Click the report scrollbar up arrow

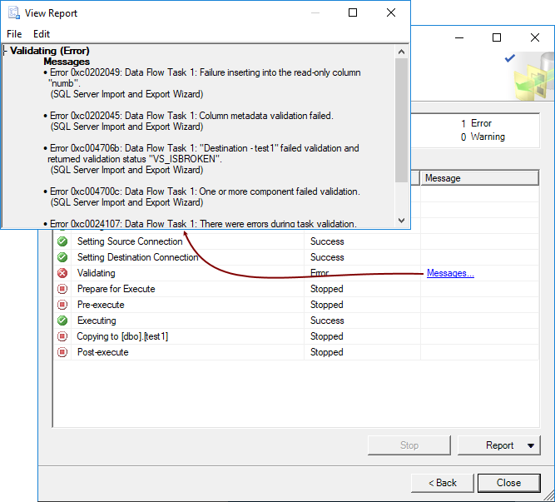click(401, 52)
